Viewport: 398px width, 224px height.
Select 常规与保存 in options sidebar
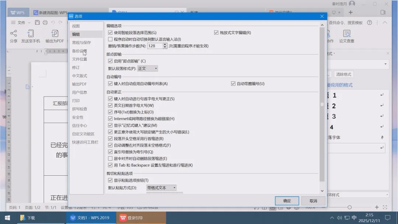click(x=81, y=42)
